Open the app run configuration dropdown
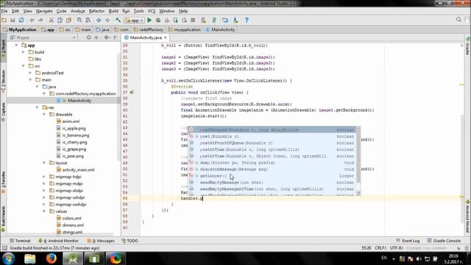The height and width of the screenshot is (265, 471). coord(134,20)
